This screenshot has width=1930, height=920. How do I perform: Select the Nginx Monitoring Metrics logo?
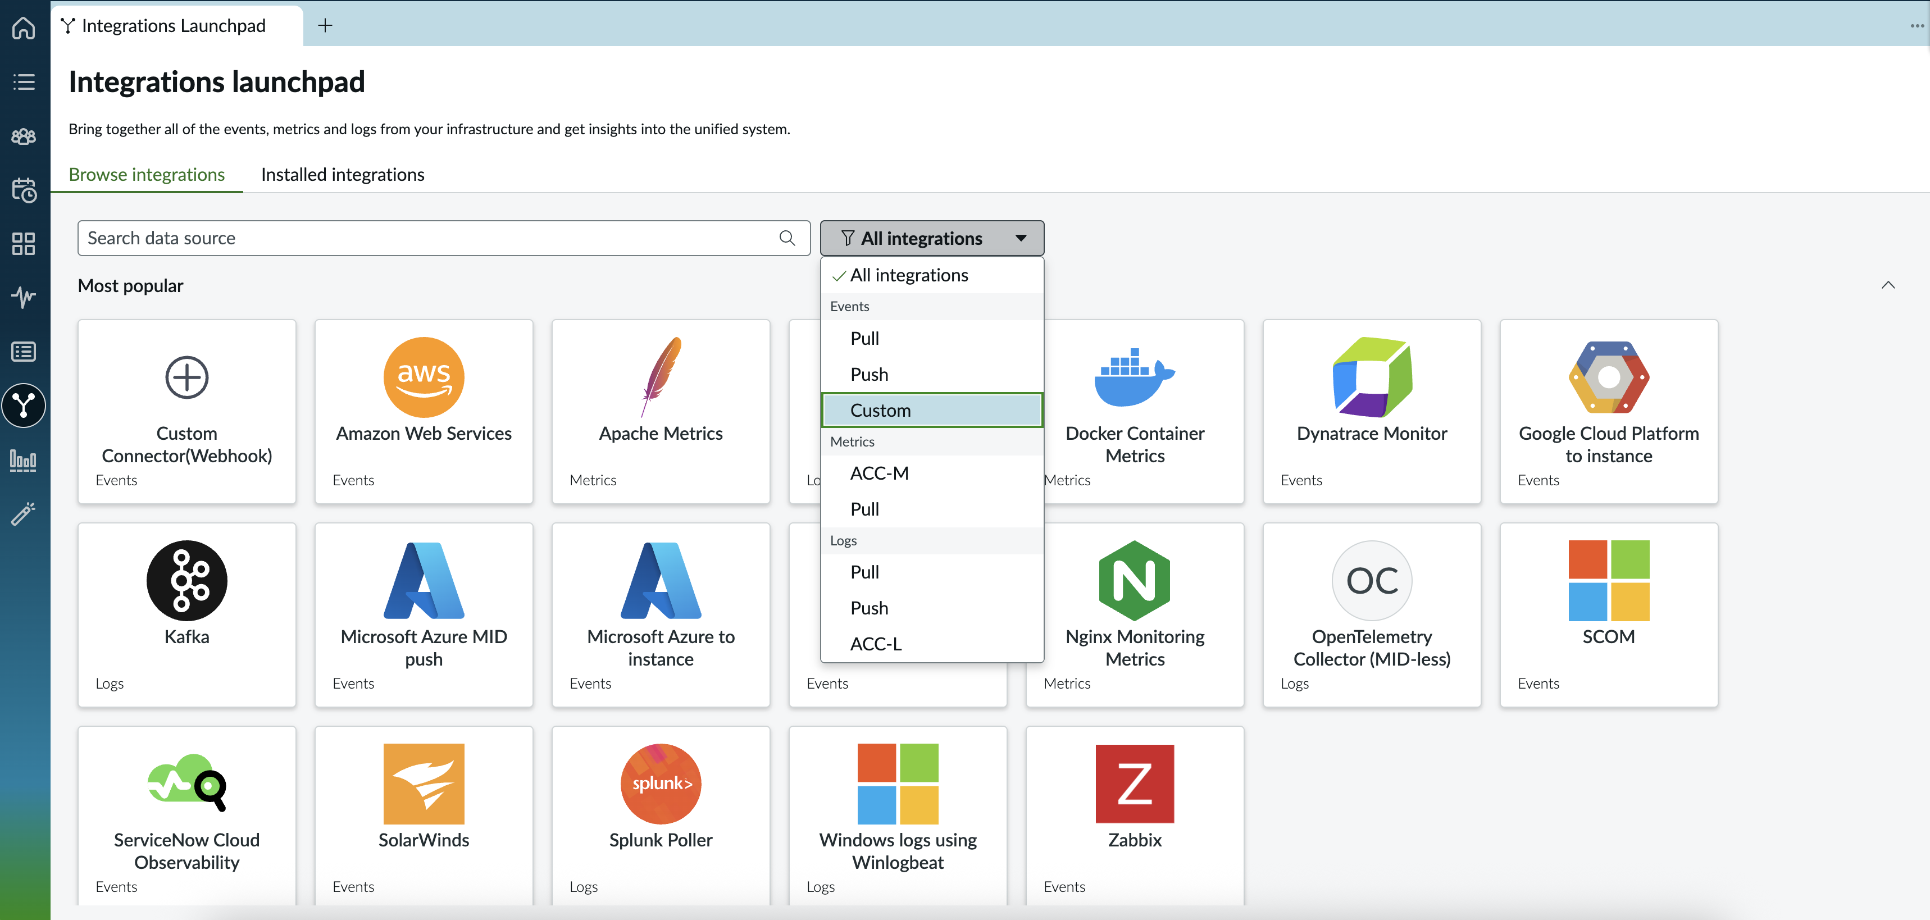[x=1134, y=581]
